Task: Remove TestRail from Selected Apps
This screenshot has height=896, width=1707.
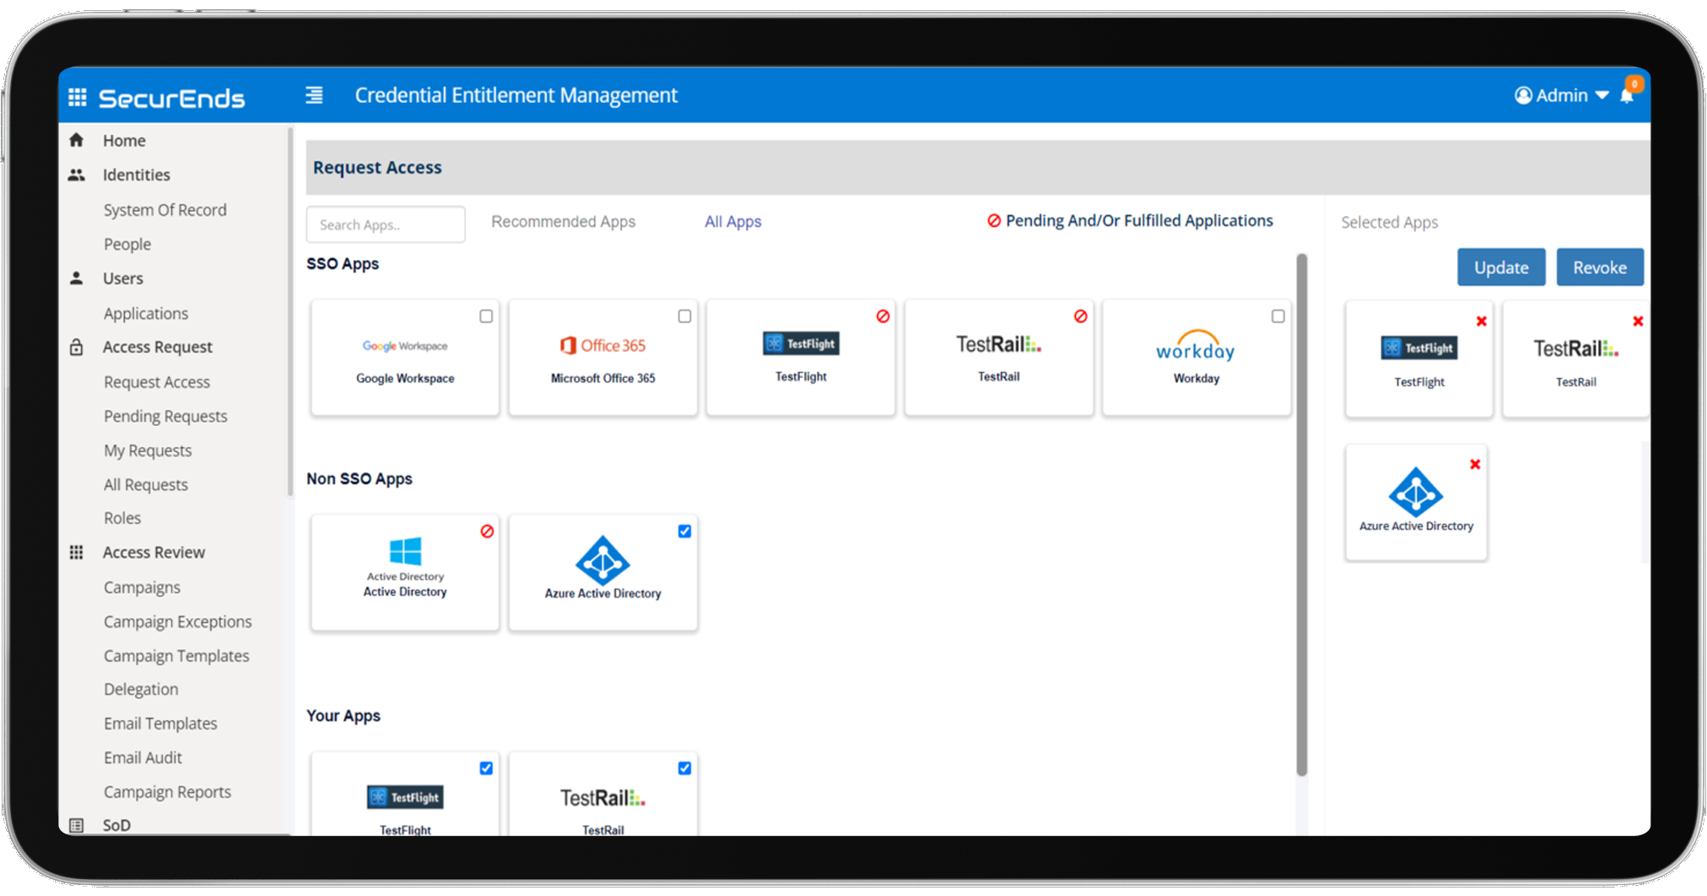Action: click(1637, 321)
